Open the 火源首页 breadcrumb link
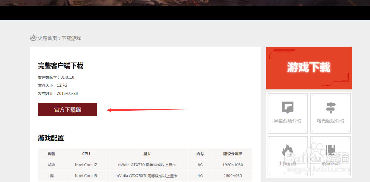The height and width of the screenshot is (182, 370). tap(47, 38)
